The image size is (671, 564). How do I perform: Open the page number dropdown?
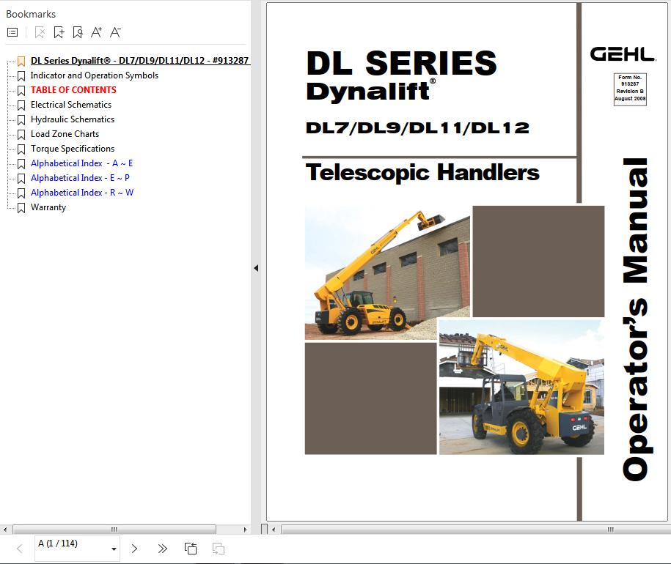pyautogui.click(x=114, y=549)
